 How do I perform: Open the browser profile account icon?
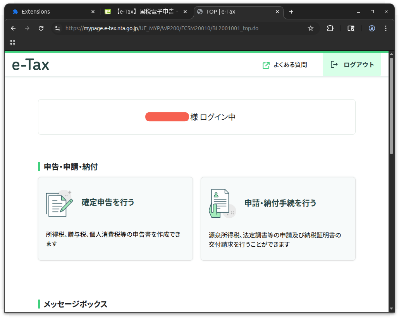pos(372,28)
